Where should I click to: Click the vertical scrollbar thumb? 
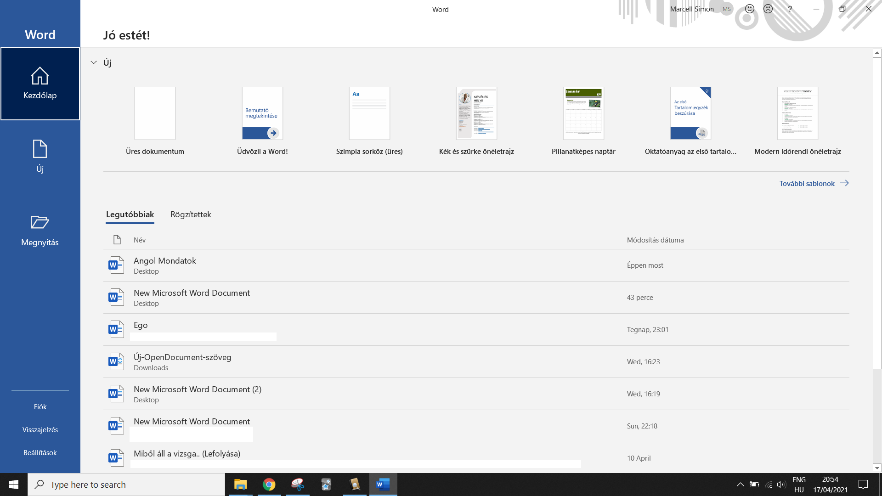(x=877, y=213)
